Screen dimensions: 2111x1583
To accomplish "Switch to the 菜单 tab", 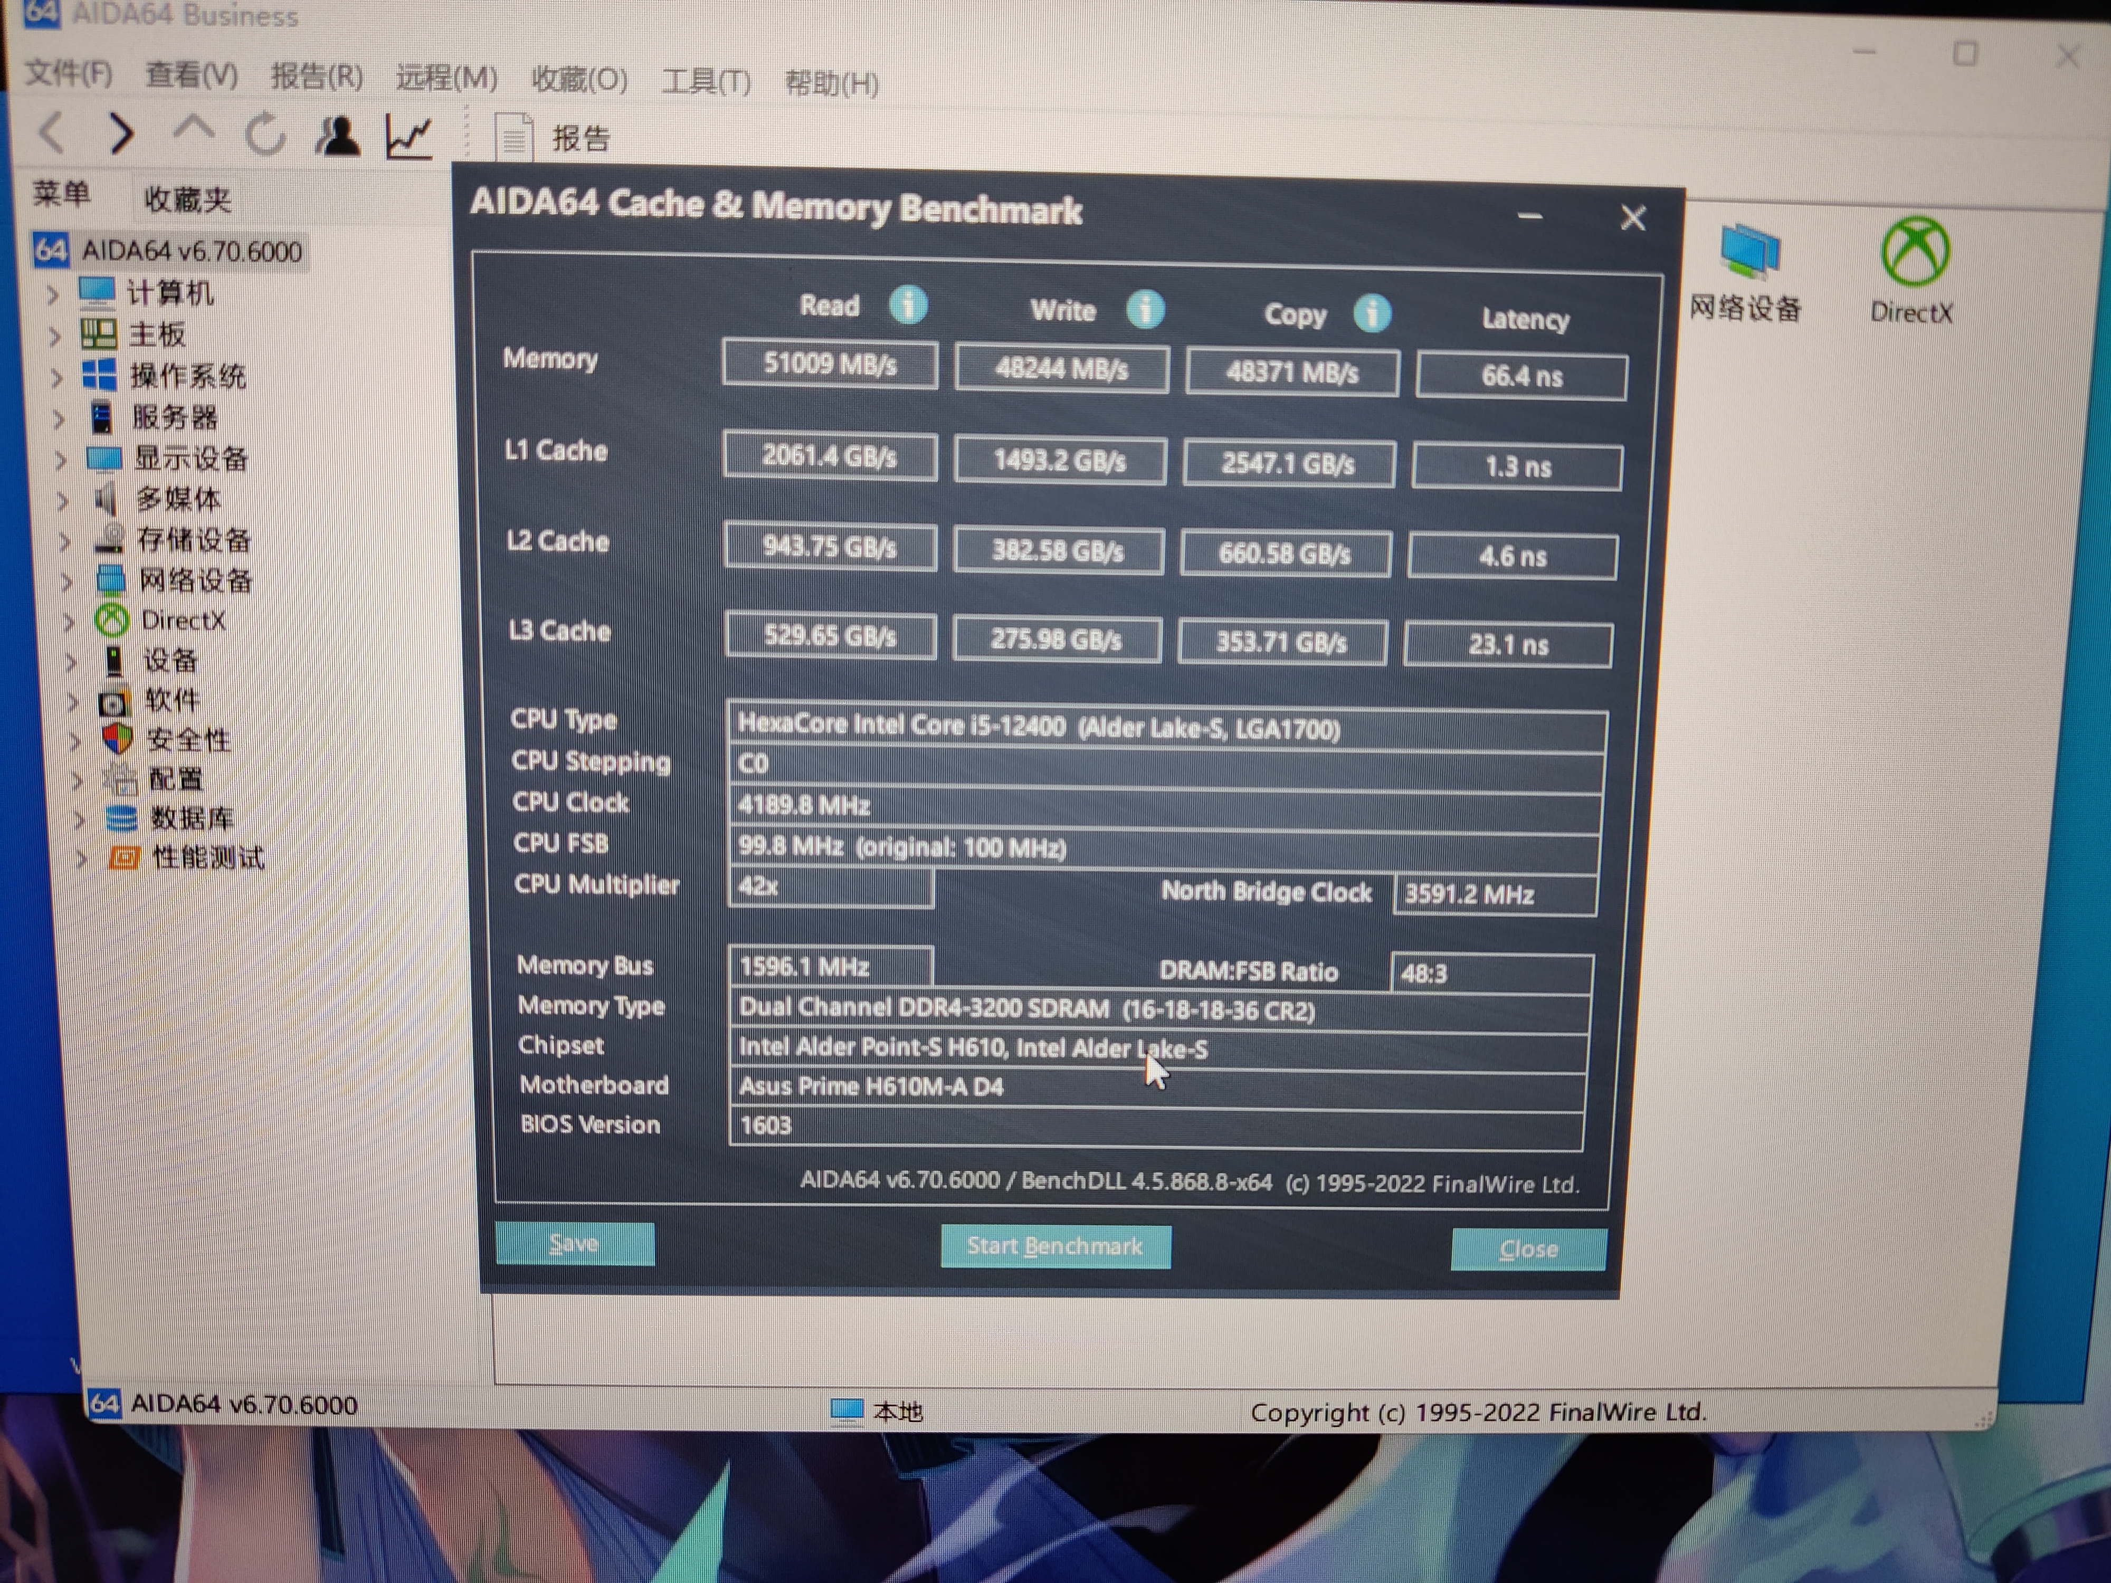I will point(61,194).
